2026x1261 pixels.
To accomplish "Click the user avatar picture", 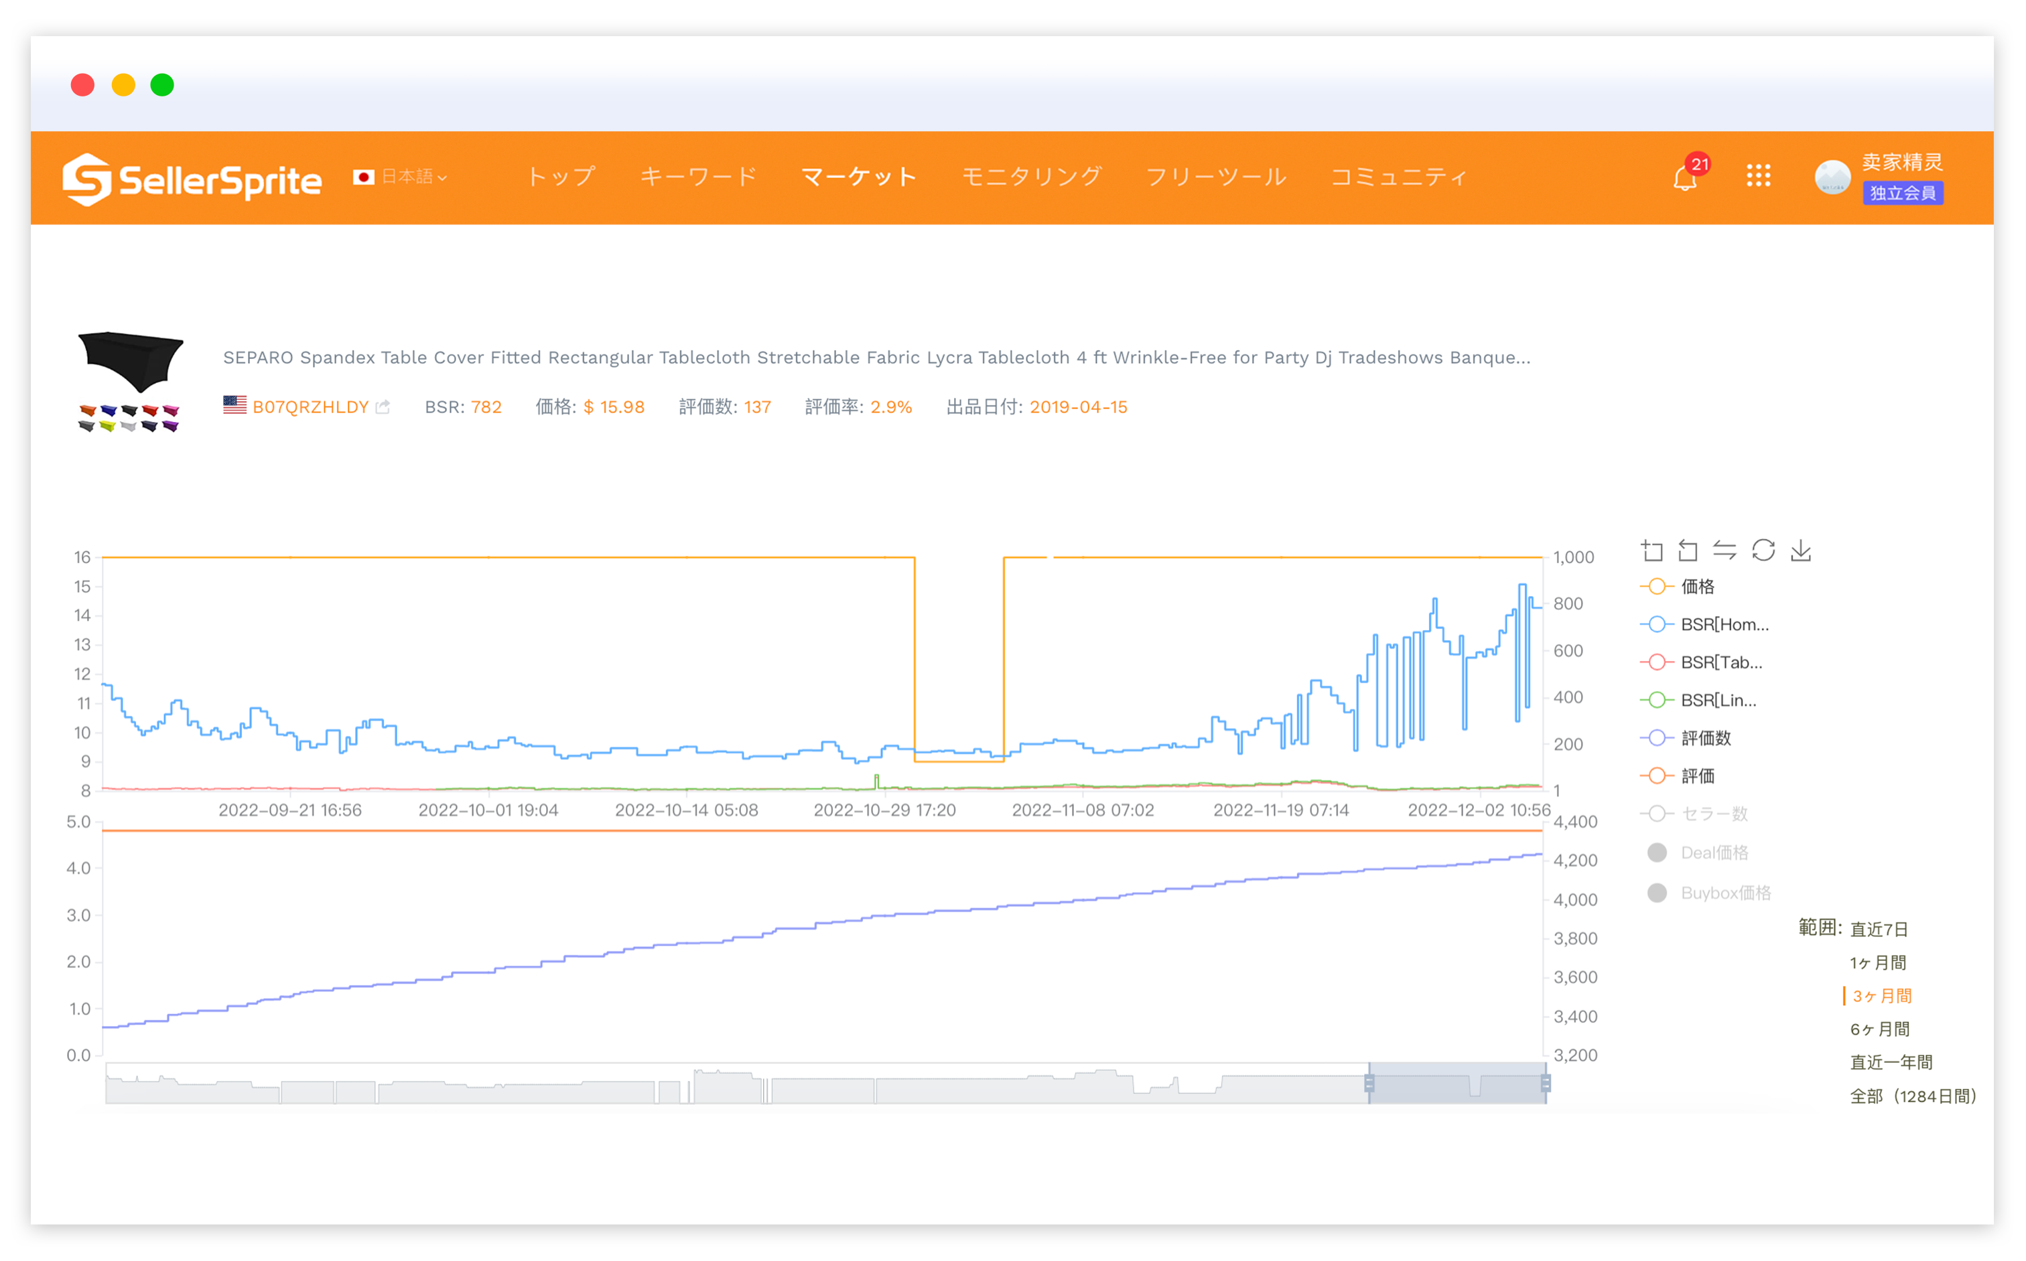I will (x=1832, y=177).
